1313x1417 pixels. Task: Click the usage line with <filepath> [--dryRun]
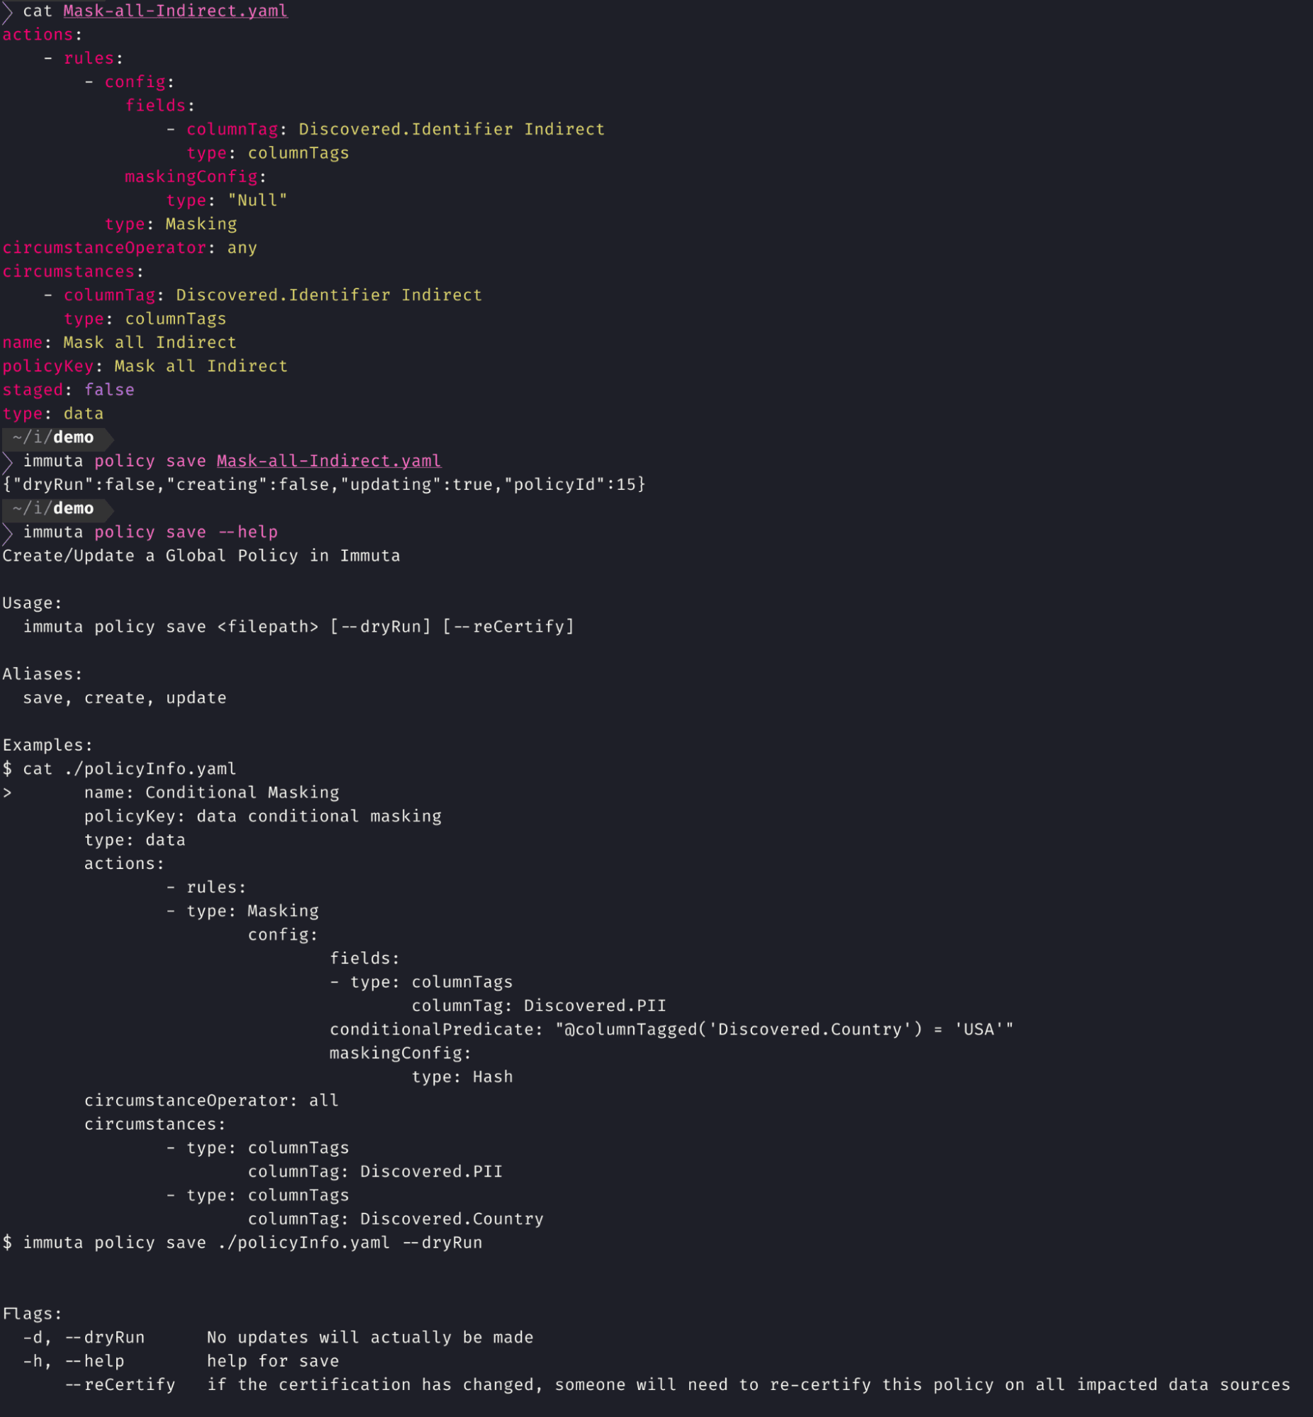tap(298, 627)
